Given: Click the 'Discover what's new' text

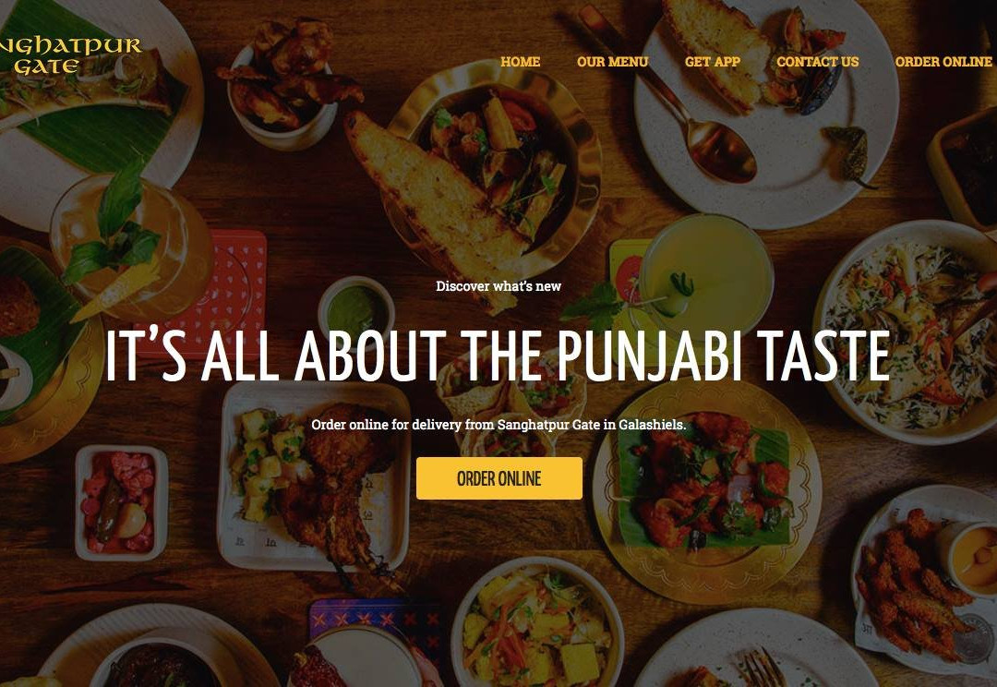Looking at the screenshot, I should (x=498, y=286).
